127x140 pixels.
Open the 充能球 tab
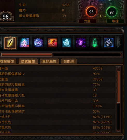tap(69, 61)
